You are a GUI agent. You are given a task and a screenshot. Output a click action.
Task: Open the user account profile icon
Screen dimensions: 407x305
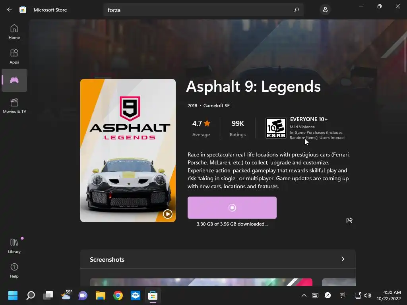325,10
